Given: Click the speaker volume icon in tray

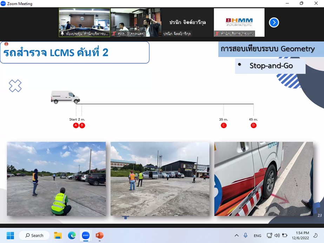Looking at the screenshot, I should tap(277, 235).
